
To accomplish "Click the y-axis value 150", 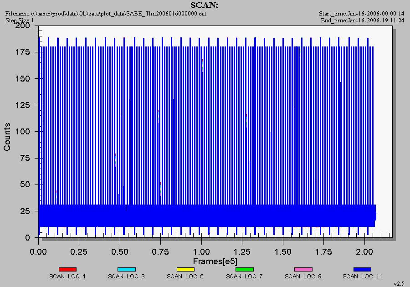I will click(x=23, y=79).
